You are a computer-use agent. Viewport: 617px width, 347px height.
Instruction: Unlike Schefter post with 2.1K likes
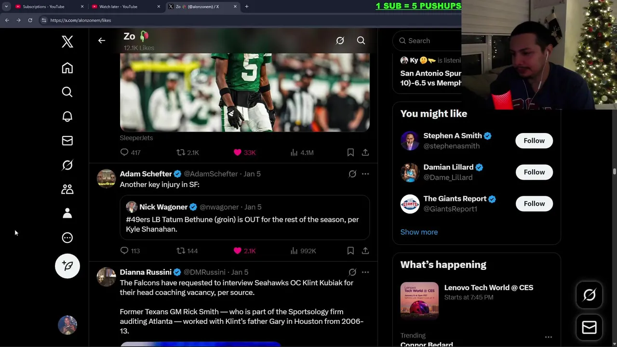click(244, 251)
